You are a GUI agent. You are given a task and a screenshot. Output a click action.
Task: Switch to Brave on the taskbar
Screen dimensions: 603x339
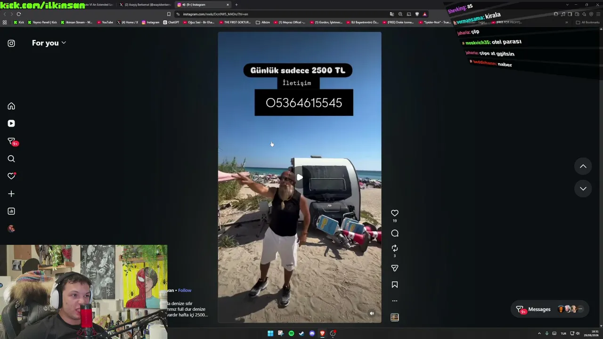(322, 333)
